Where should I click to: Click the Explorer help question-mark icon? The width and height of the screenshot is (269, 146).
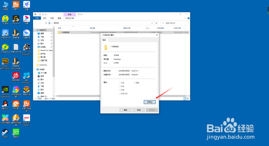click(x=188, y=18)
